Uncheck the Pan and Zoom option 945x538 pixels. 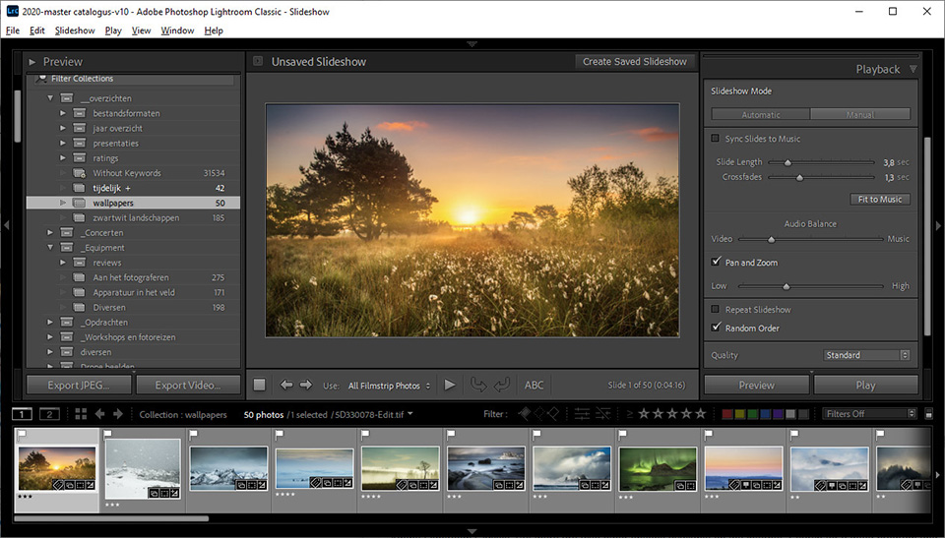716,262
